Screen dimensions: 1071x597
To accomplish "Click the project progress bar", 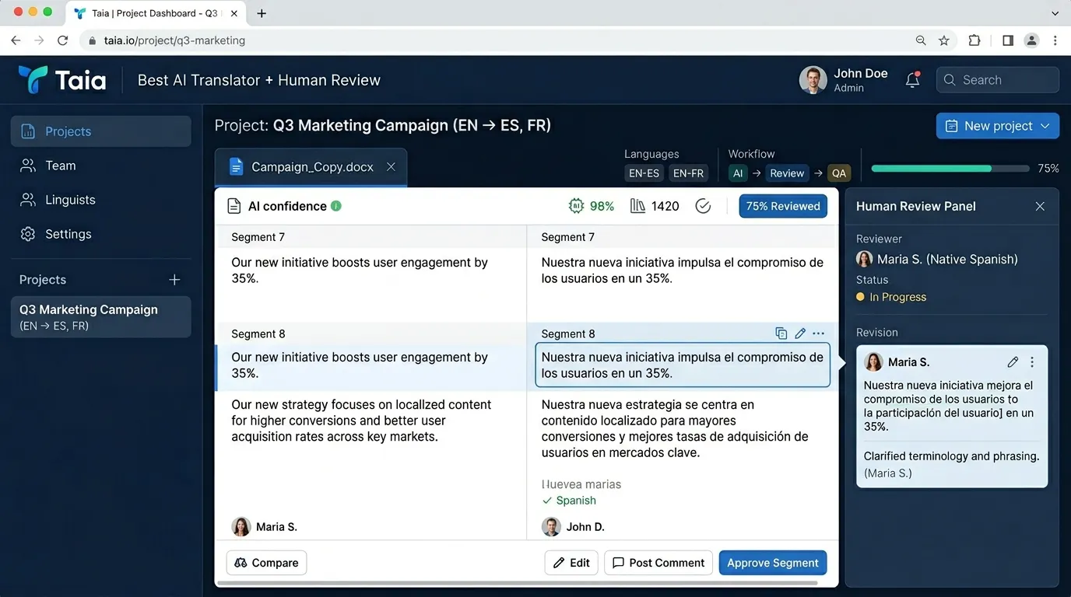I will point(950,168).
